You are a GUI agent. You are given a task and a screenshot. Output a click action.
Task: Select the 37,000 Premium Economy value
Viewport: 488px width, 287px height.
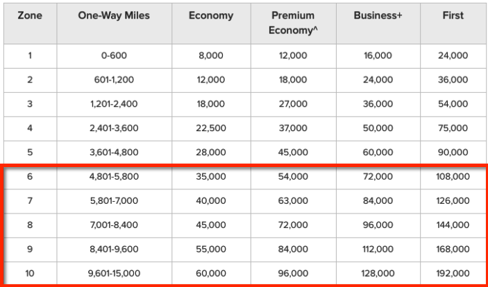point(293,128)
